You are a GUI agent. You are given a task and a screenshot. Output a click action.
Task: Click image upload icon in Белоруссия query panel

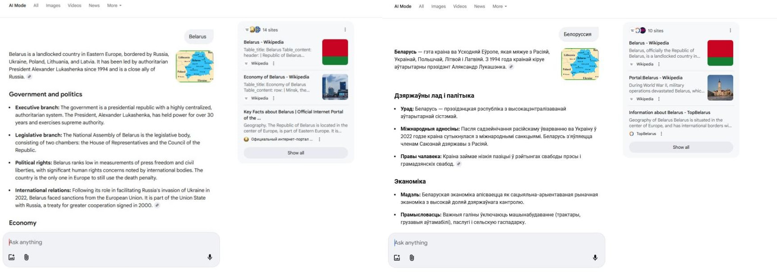(x=397, y=257)
